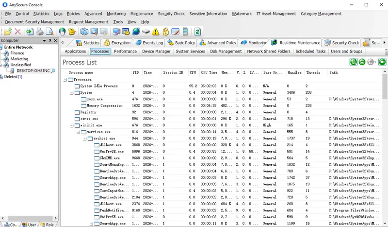
Task: Select the Finance group in tree
Action: click(x=17, y=53)
